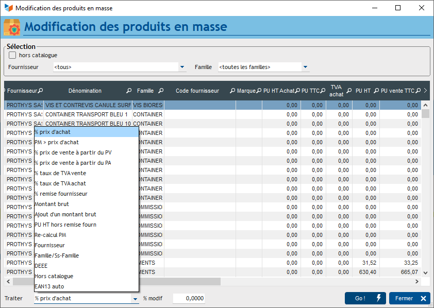Click the search icon in TVA achat column

[349, 91]
